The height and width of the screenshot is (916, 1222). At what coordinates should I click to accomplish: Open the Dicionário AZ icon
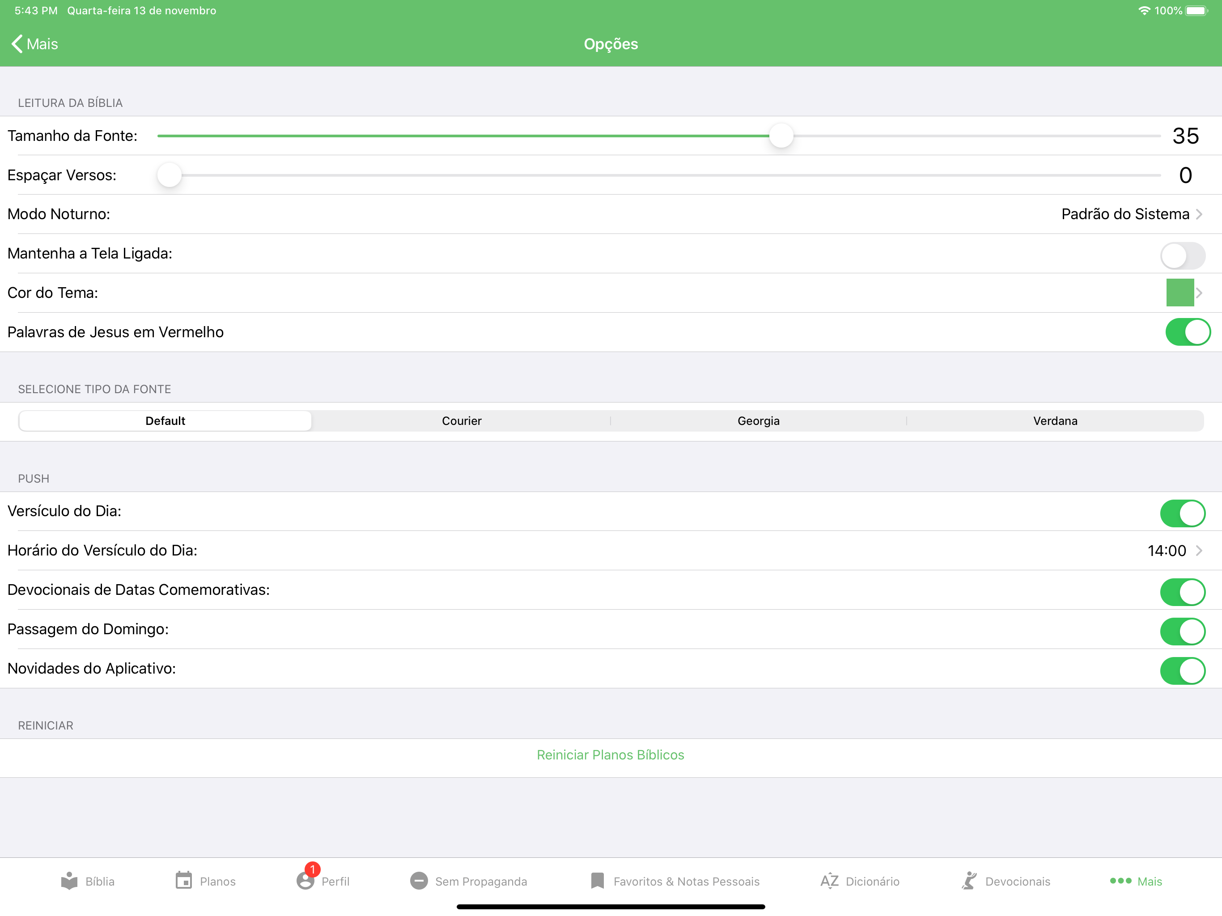pyautogui.click(x=829, y=881)
